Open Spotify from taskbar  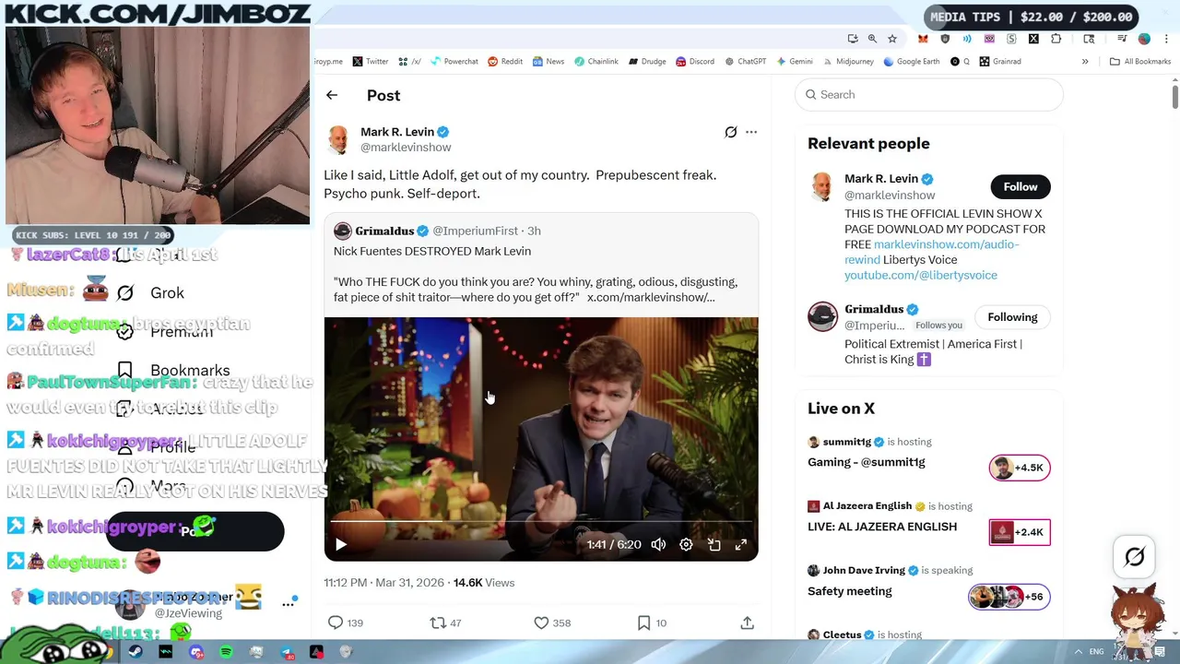pos(226,652)
